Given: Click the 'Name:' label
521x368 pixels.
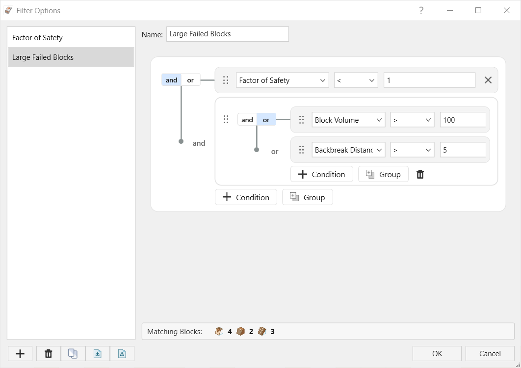Looking at the screenshot, I should pos(152,34).
